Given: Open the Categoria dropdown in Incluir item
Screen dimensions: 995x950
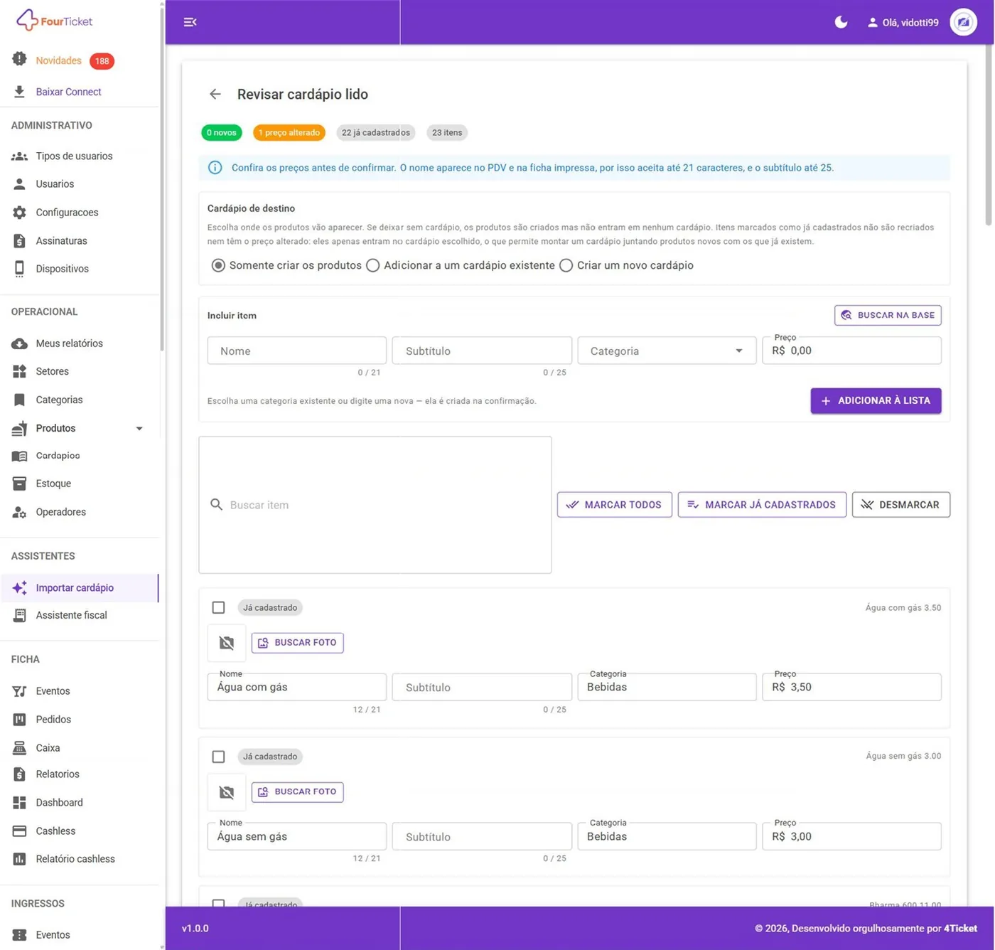Looking at the screenshot, I should coord(667,351).
